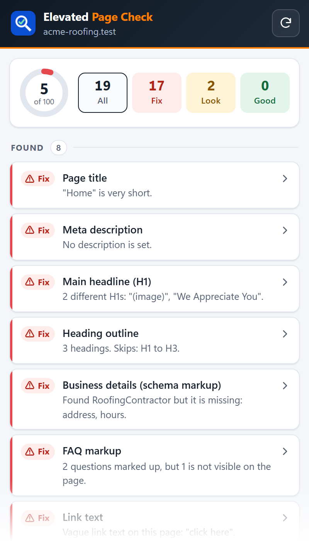
Task: Click the Fix warning badge on Meta description
Action: (38, 231)
